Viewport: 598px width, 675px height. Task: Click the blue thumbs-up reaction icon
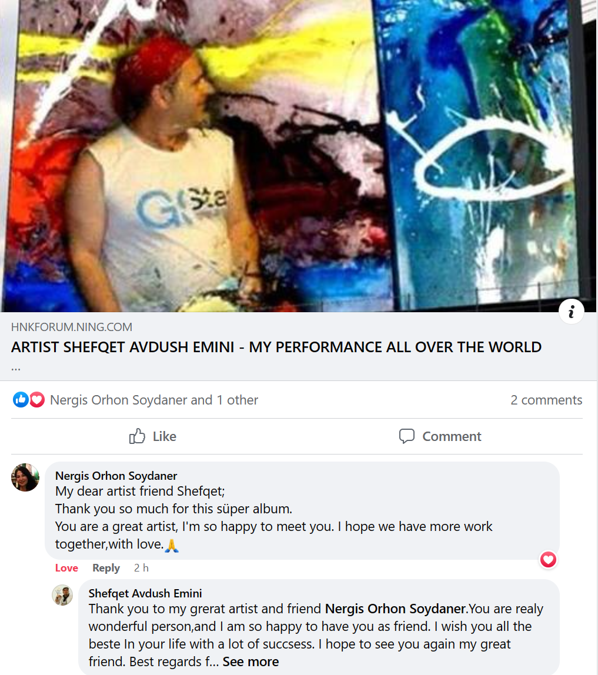click(x=20, y=400)
